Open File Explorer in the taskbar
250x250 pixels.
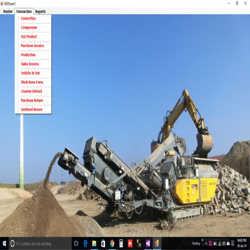94,244
